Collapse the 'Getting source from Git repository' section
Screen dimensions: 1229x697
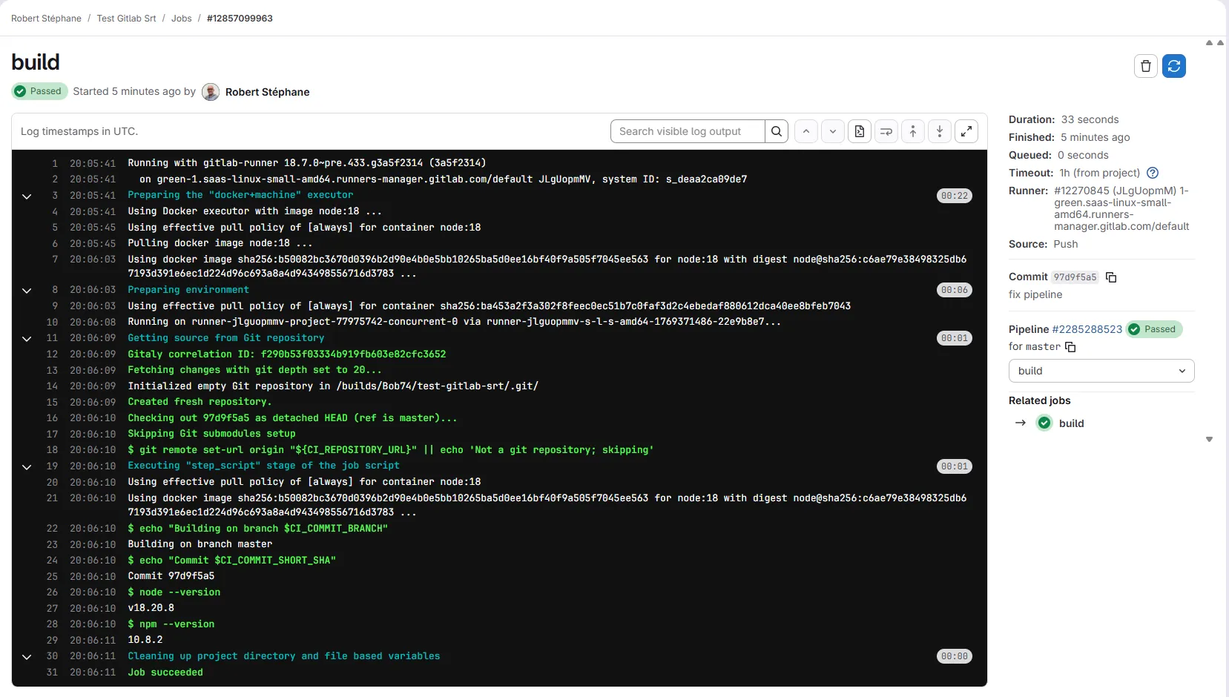[x=27, y=339]
